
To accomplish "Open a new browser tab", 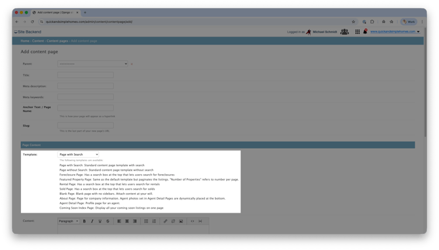I will (x=85, y=12).
